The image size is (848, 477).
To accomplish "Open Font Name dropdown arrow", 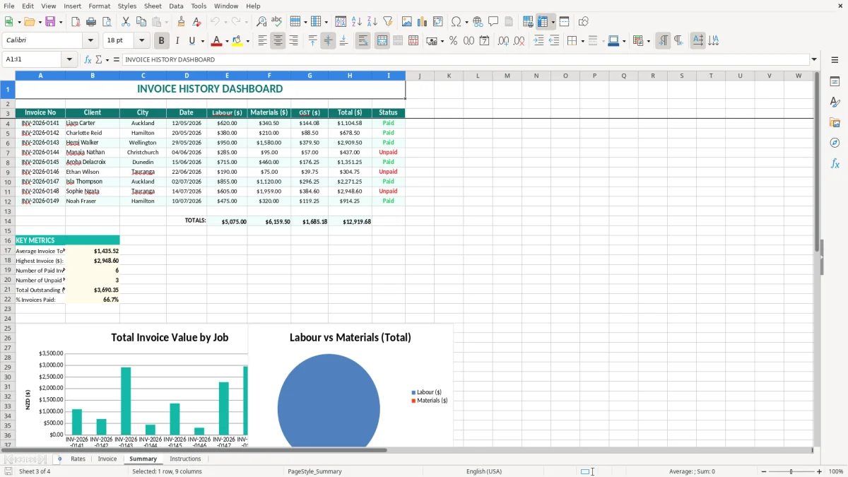I will pyautogui.click(x=90, y=41).
